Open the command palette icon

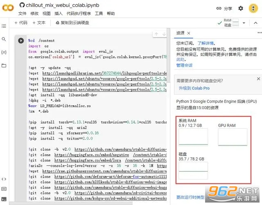coord(4,189)
